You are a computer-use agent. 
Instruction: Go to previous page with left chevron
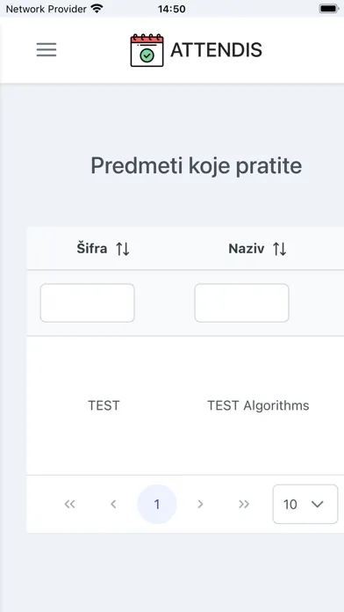tap(113, 504)
